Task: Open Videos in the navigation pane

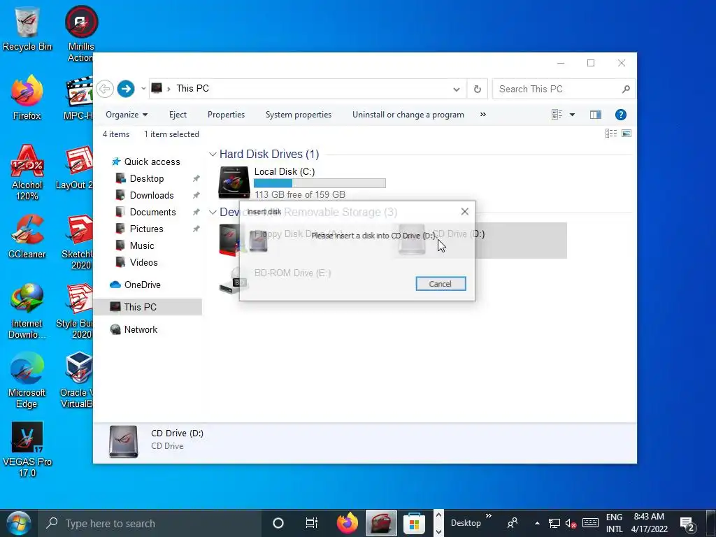Action: tap(143, 263)
